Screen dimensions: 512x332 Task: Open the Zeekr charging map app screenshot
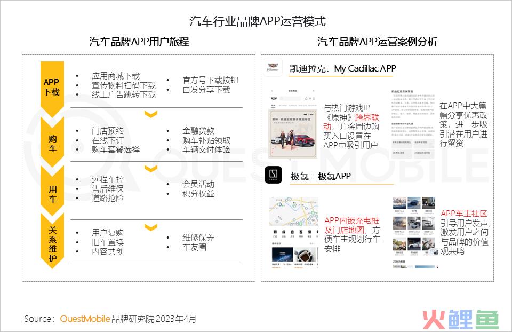(x=293, y=233)
